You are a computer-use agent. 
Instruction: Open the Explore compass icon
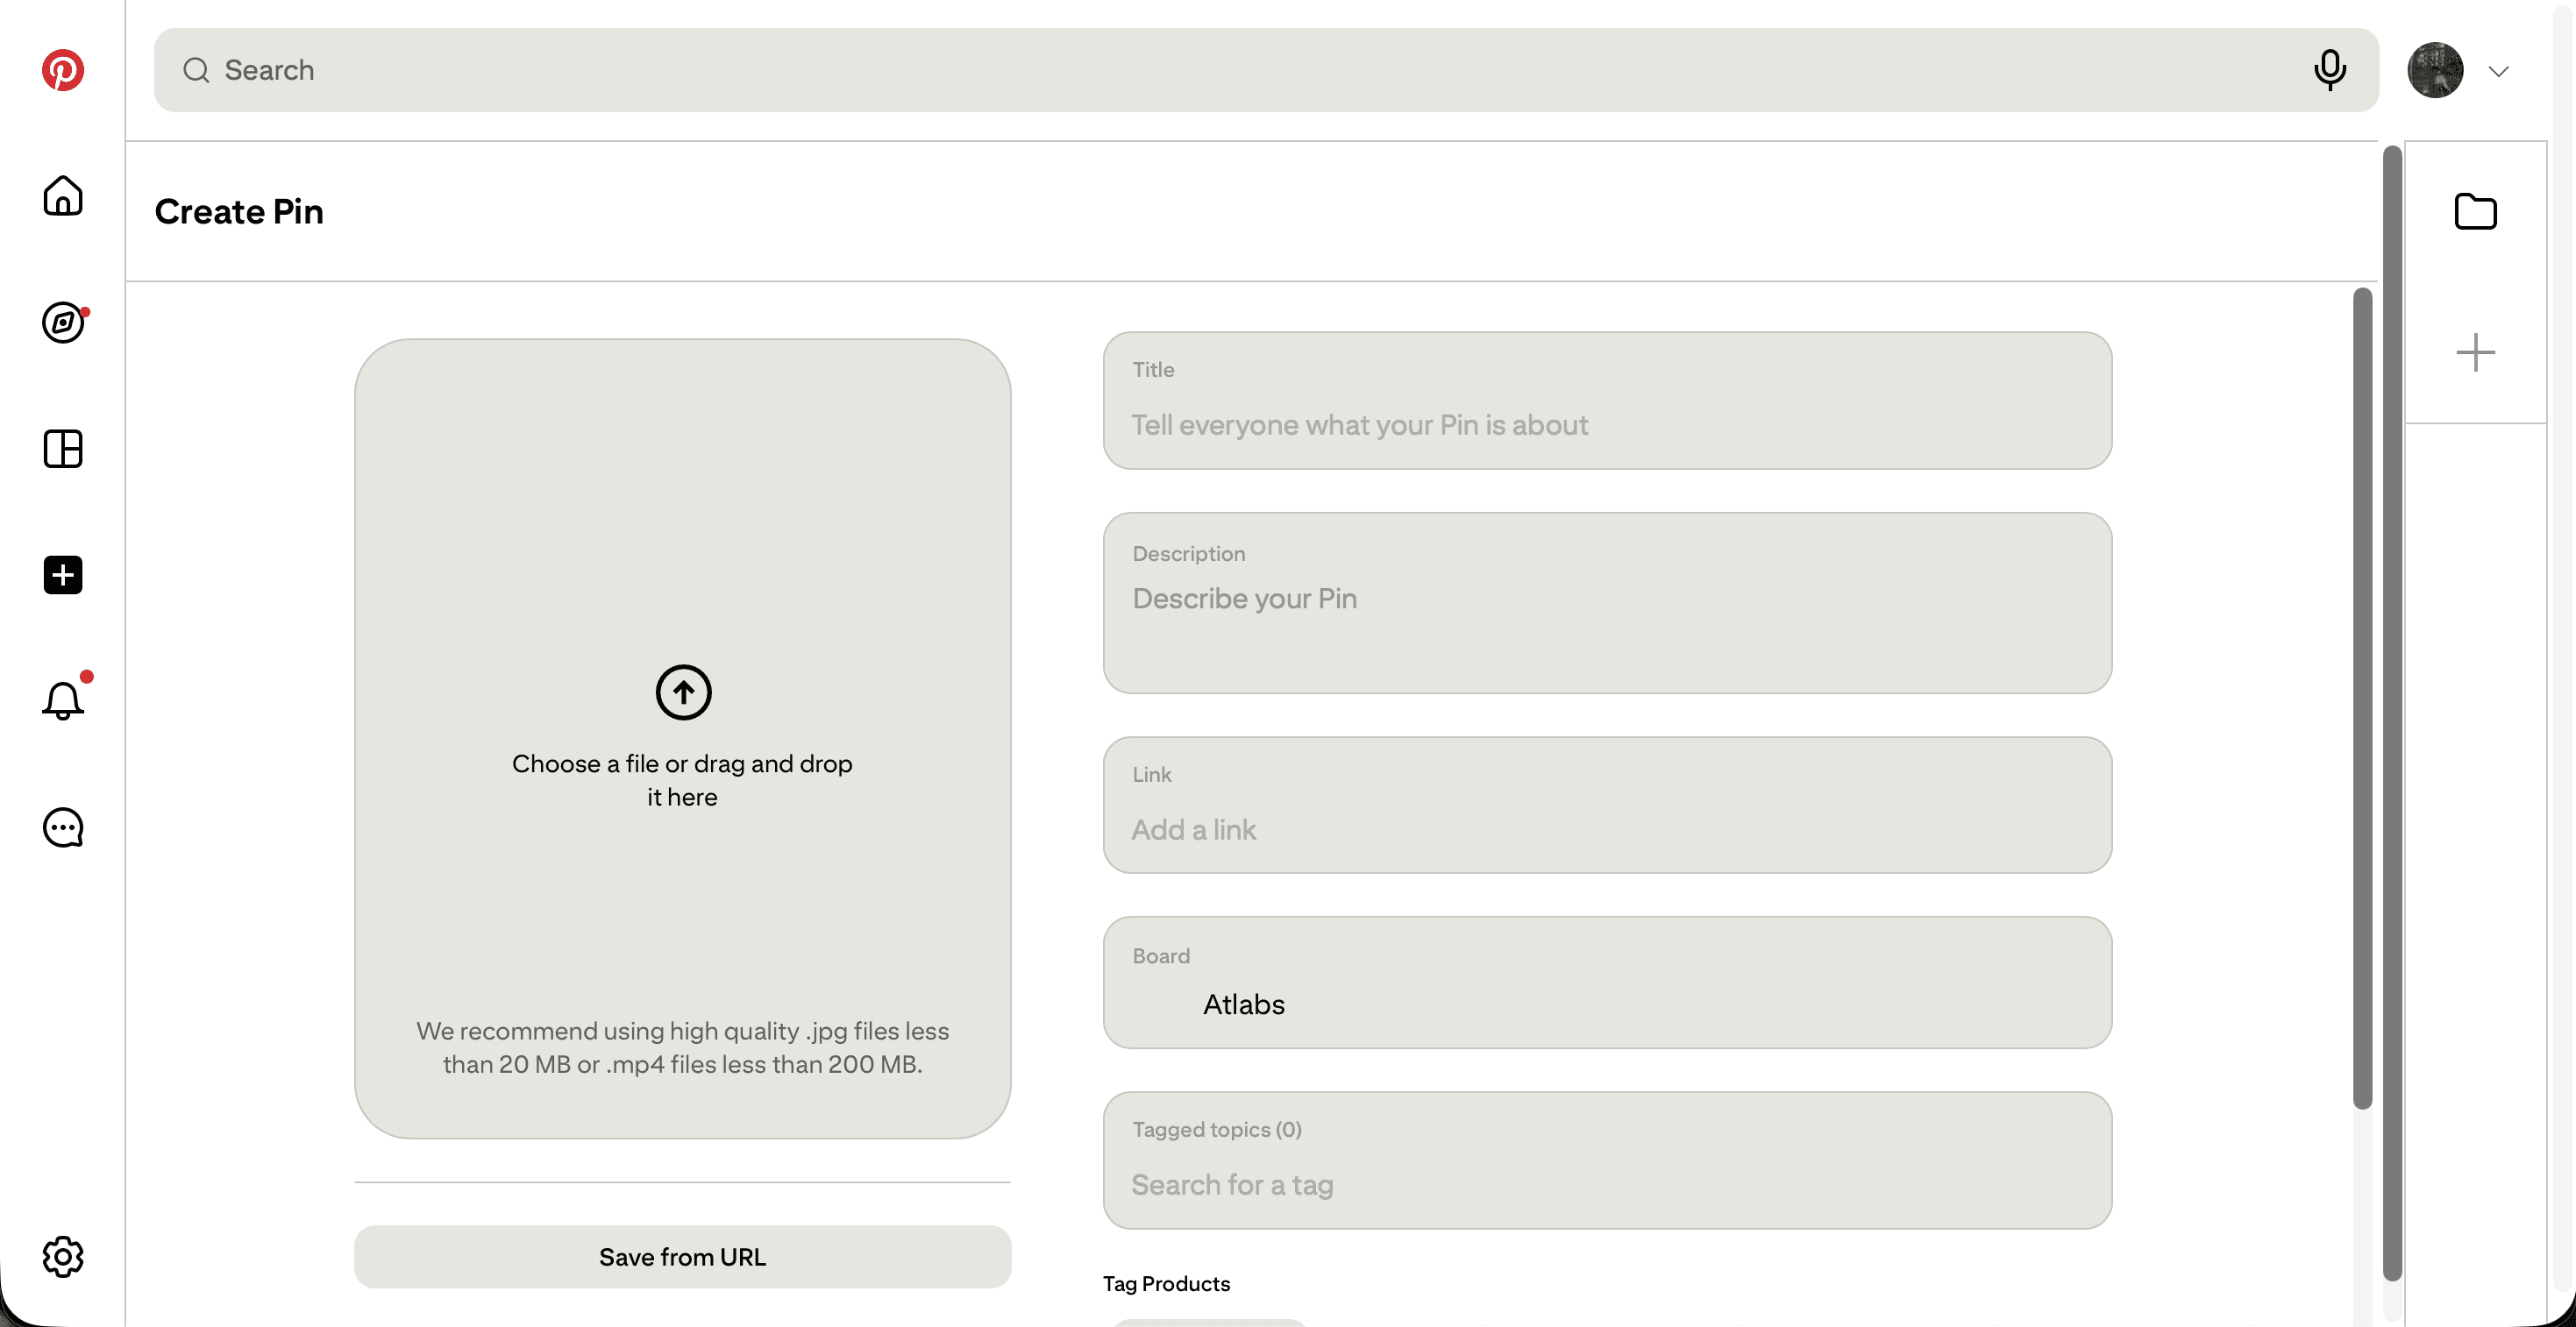click(x=63, y=322)
